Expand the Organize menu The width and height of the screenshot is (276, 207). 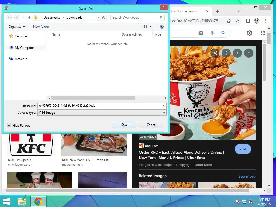point(17,27)
